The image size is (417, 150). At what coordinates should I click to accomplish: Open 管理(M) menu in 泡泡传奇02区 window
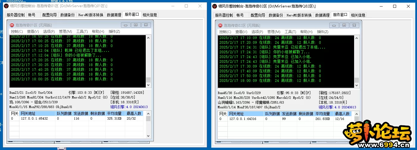[x=274, y=32]
